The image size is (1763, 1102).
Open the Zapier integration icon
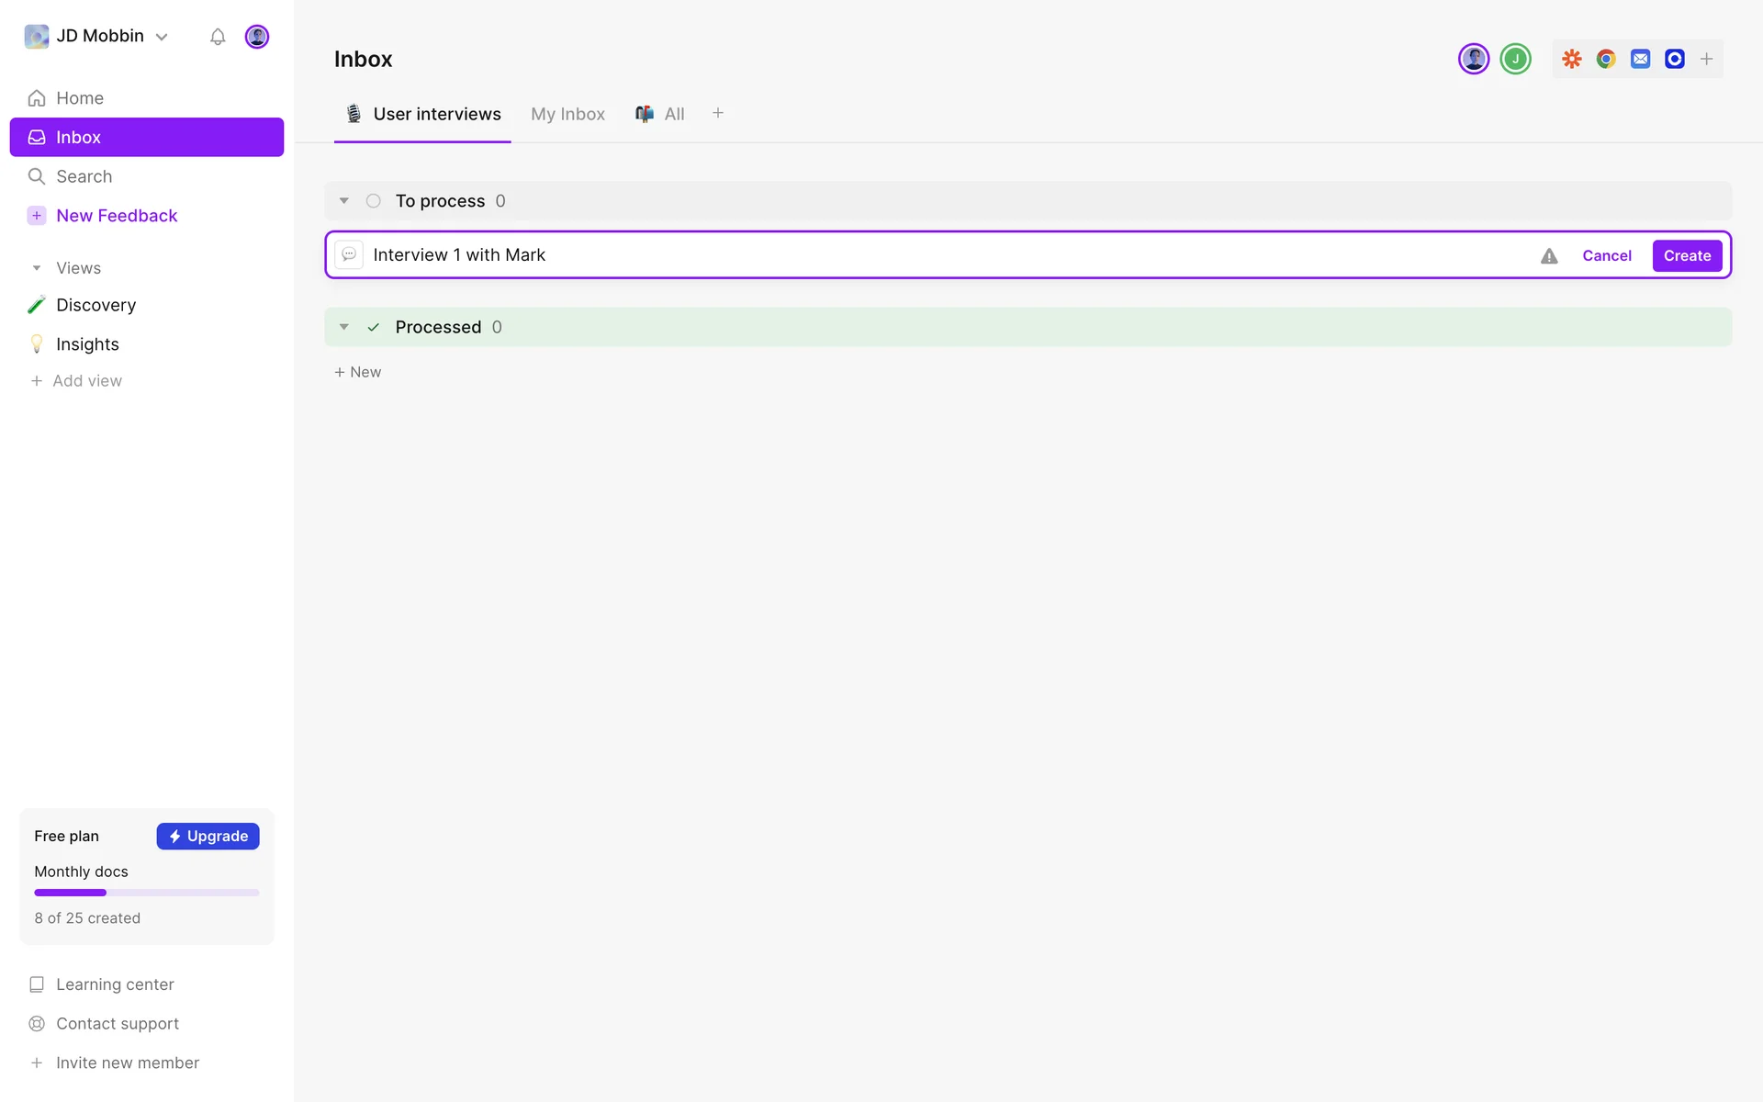pos(1572,59)
